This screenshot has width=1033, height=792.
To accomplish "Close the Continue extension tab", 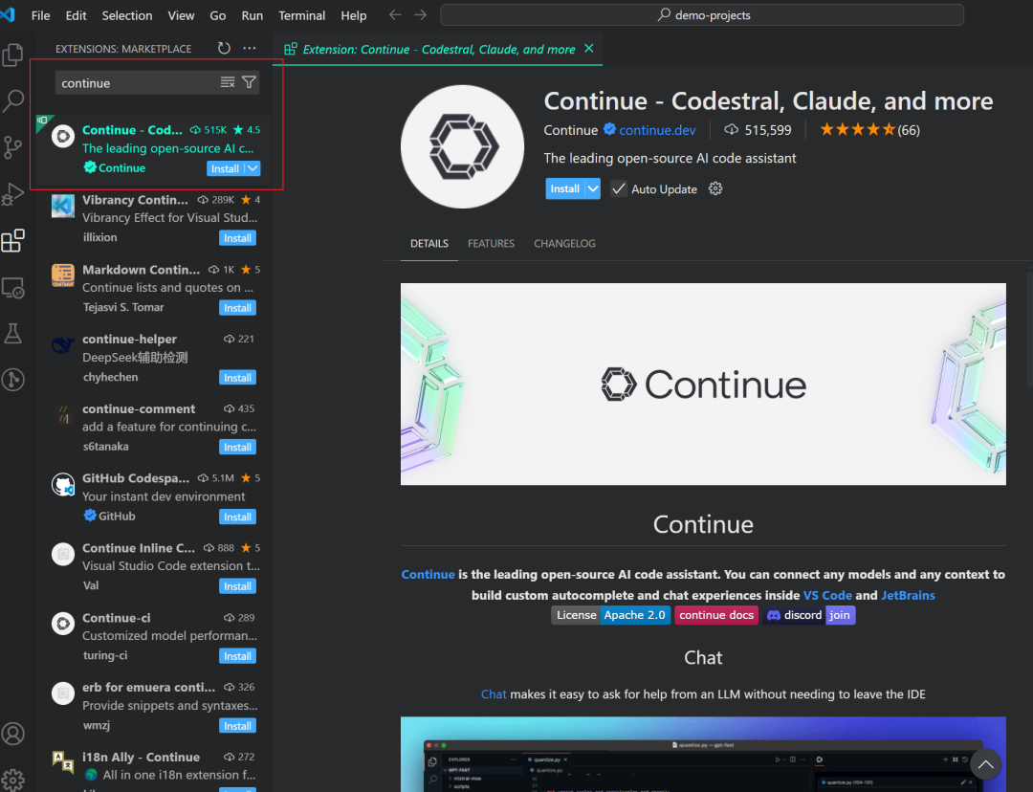I will coord(589,49).
